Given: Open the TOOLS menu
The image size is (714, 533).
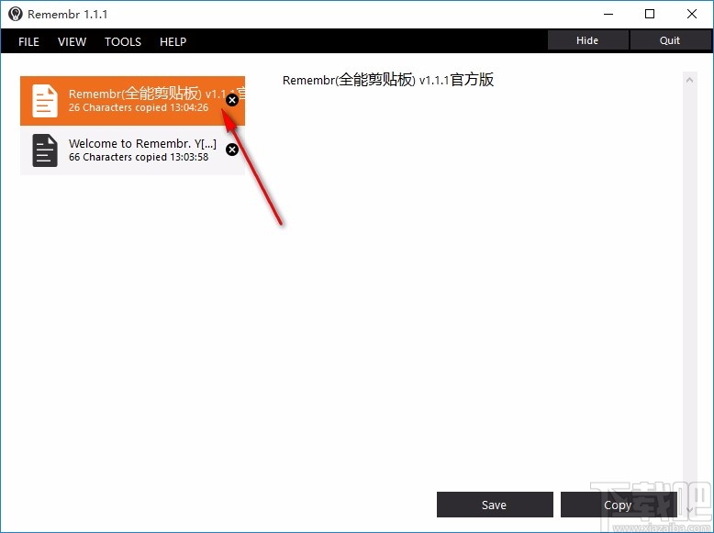Looking at the screenshot, I should coord(123,41).
